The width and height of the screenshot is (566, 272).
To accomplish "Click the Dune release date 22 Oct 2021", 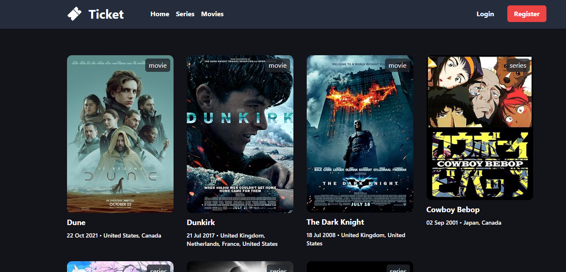I will [x=82, y=235].
